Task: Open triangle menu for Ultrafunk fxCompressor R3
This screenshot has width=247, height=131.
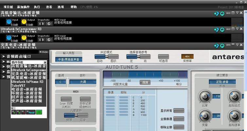Action: [237, 29]
